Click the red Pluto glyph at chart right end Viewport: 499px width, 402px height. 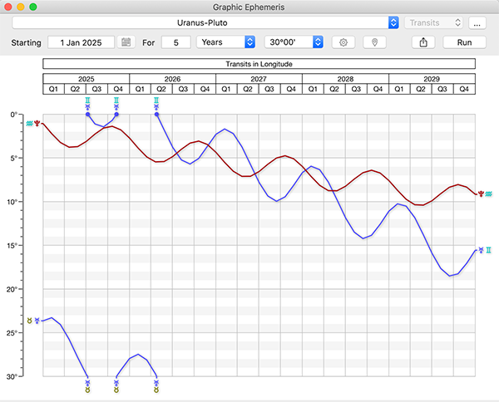482,194
